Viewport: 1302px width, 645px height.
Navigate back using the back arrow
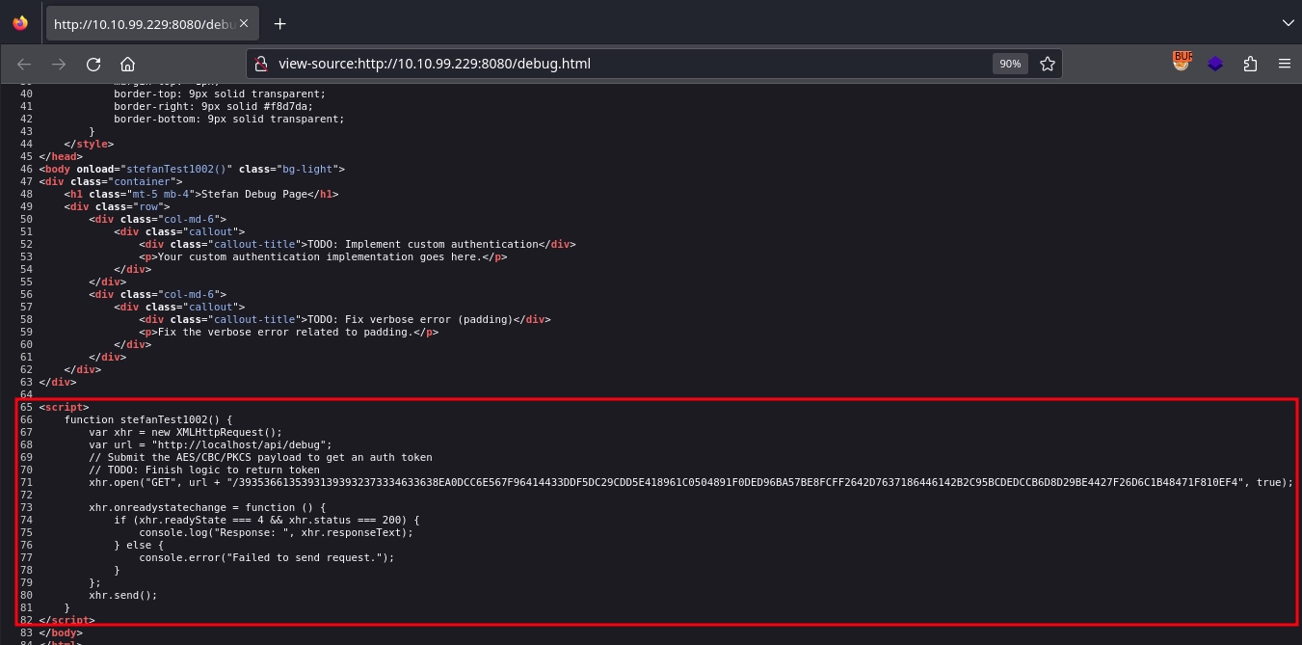coord(24,64)
